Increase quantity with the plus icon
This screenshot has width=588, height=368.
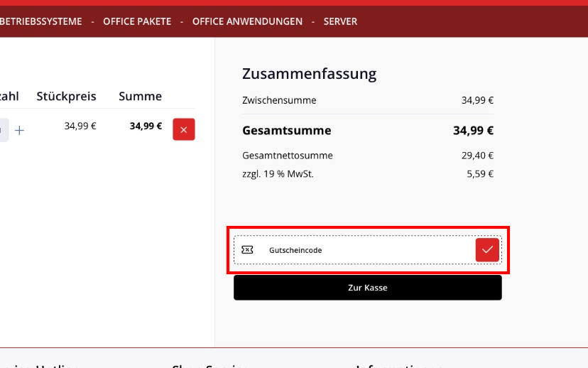pos(19,130)
